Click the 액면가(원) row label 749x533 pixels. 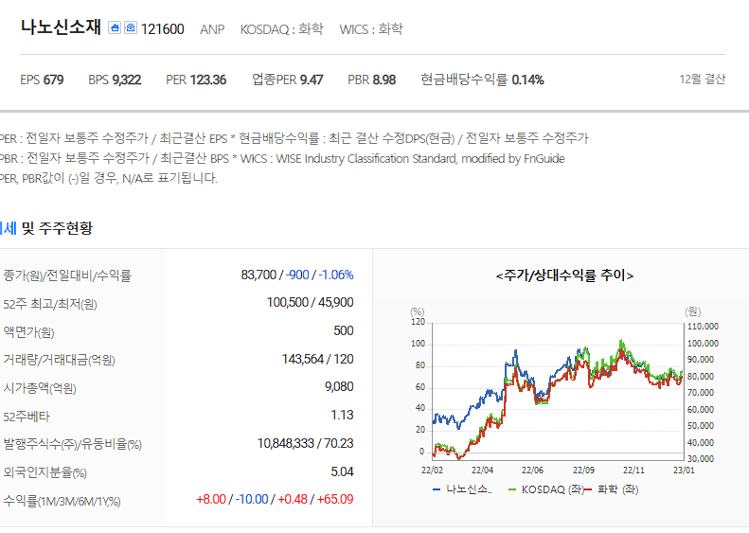point(28,332)
